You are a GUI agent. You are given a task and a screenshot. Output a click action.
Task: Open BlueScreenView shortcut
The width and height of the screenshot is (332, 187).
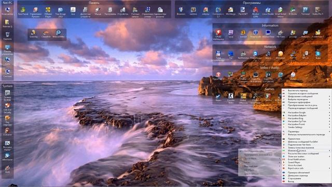pos(268,34)
